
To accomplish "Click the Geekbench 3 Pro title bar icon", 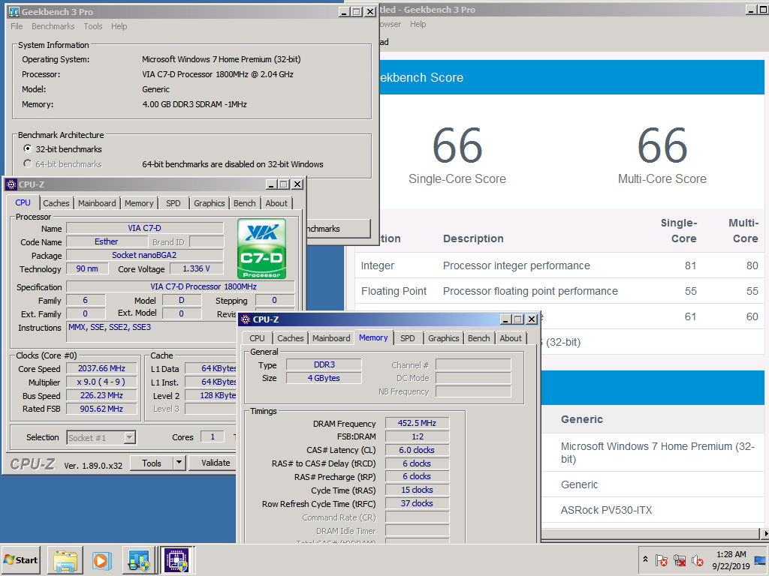I will [x=14, y=12].
